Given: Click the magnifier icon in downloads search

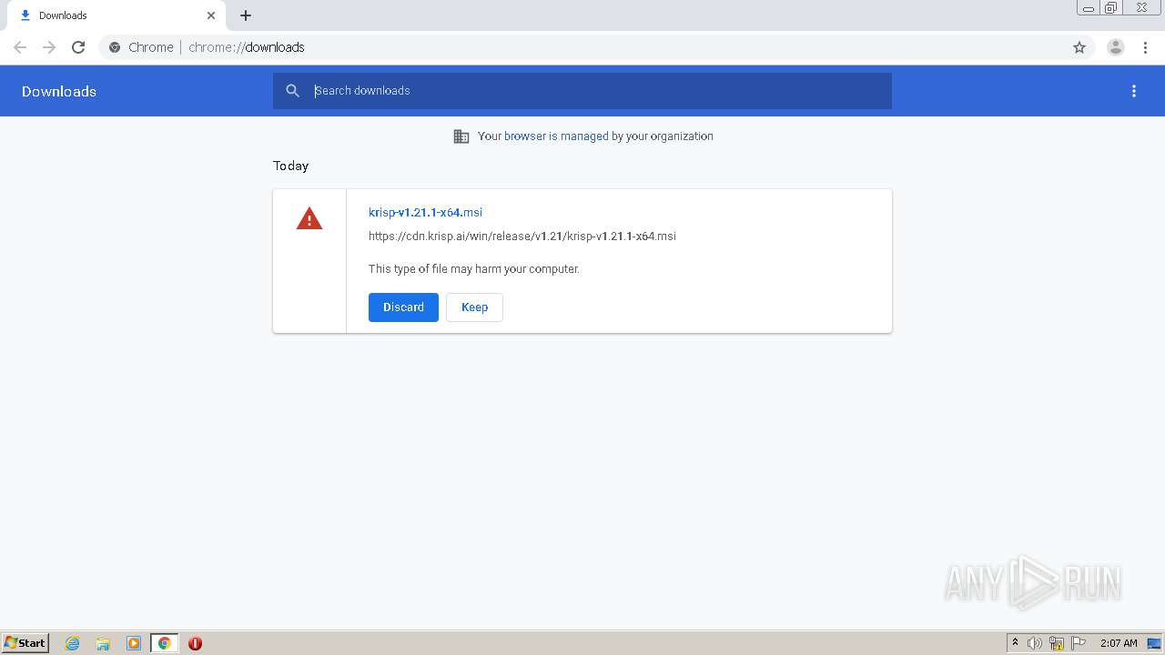Looking at the screenshot, I should (x=292, y=91).
